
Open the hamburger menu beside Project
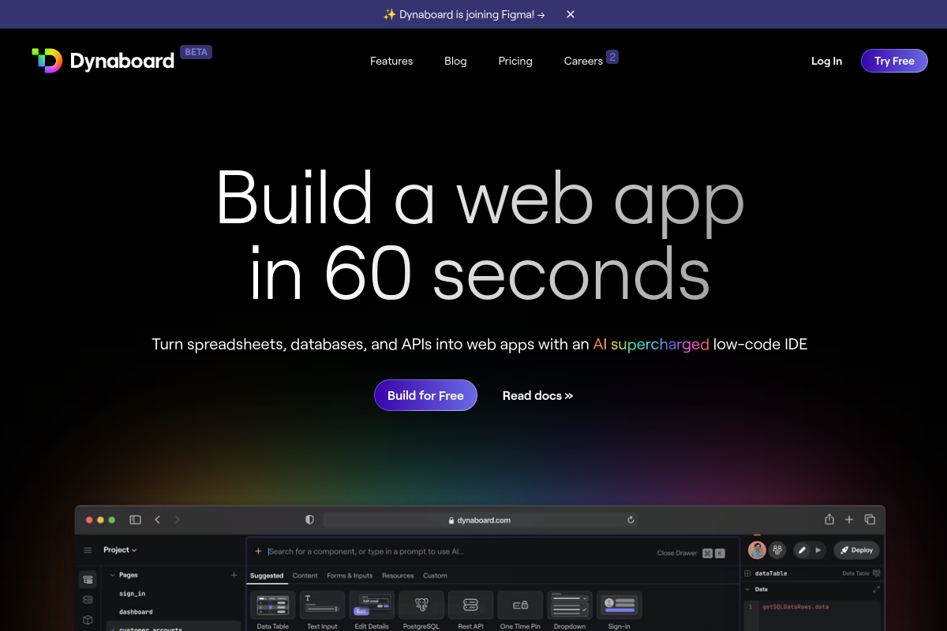point(88,550)
